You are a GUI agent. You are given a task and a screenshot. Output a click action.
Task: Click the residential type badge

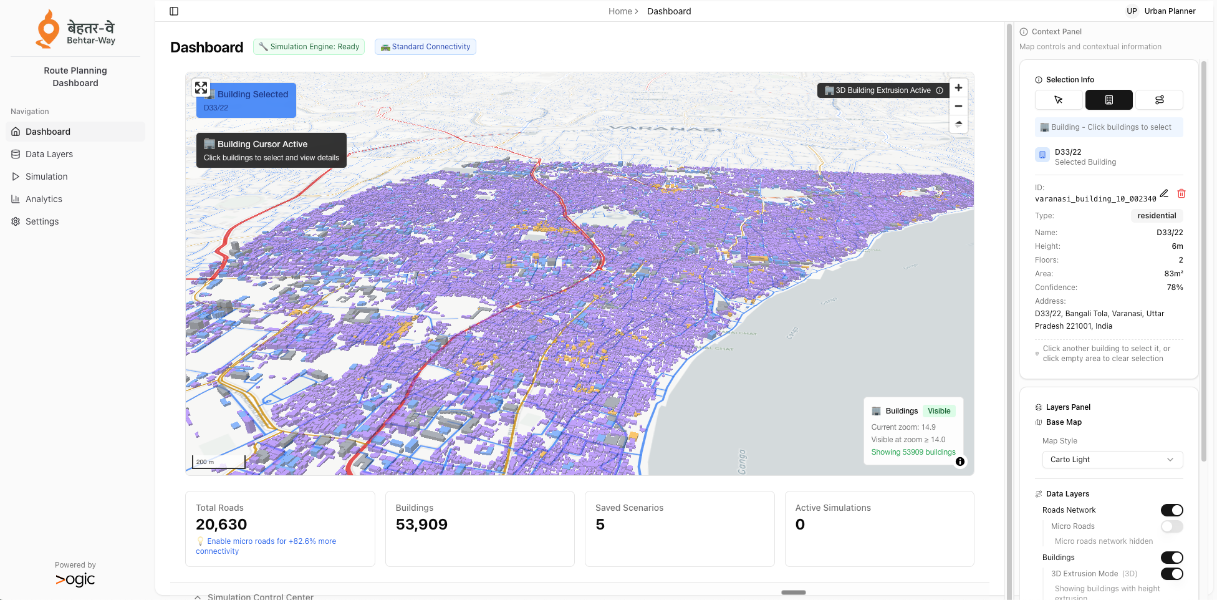(x=1157, y=216)
